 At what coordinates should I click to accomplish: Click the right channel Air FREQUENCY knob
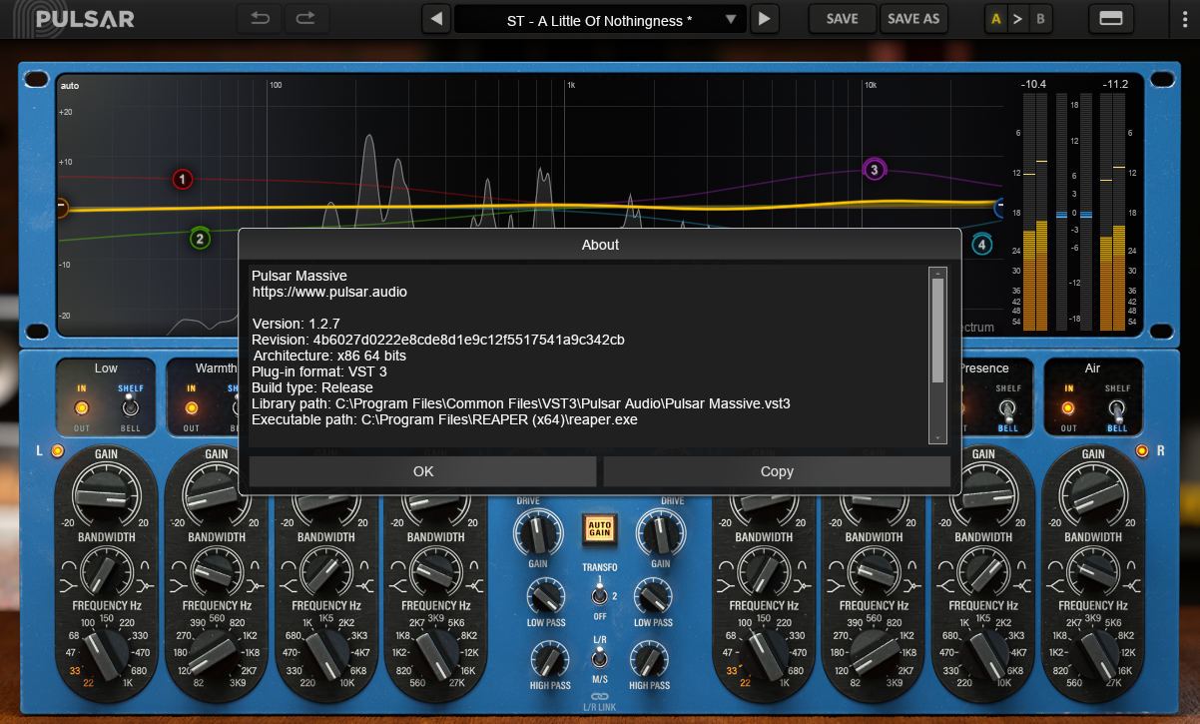pyautogui.click(x=1093, y=652)
